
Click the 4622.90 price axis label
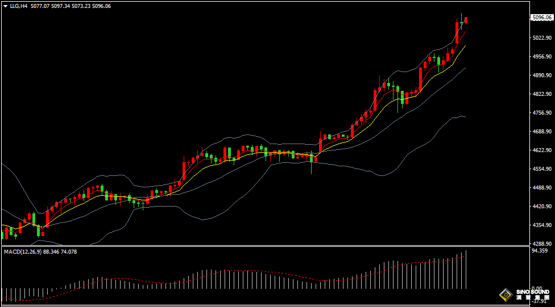pyautogui.click(x=541, y=150)
